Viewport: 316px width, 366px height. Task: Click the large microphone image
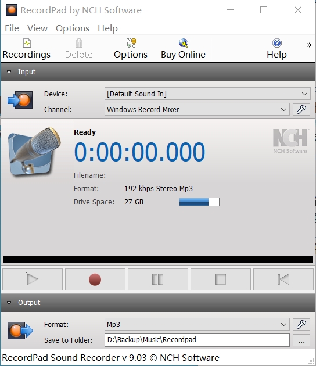point(34,152)
